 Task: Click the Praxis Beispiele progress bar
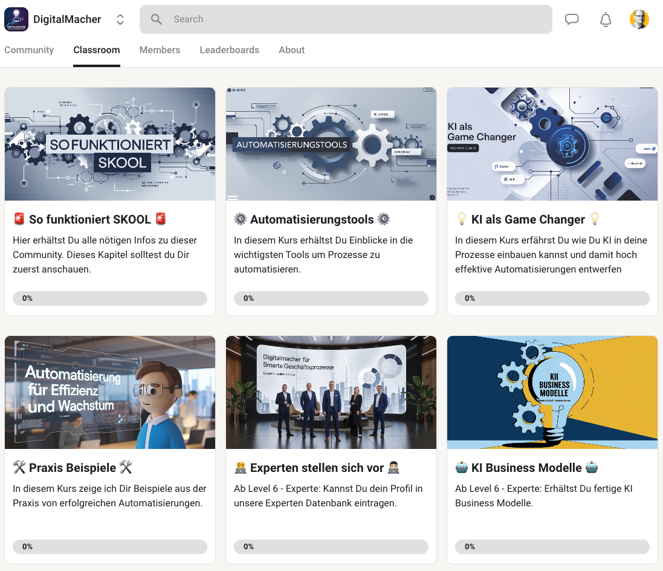pos(110,546)
